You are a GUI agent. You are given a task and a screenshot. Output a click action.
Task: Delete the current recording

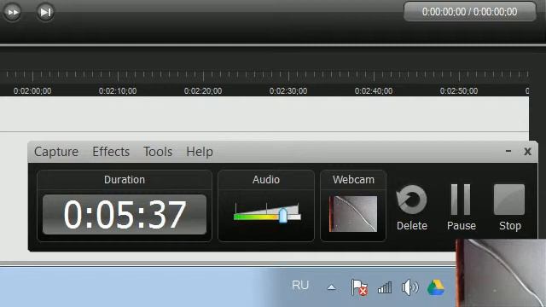coord(411,207)
